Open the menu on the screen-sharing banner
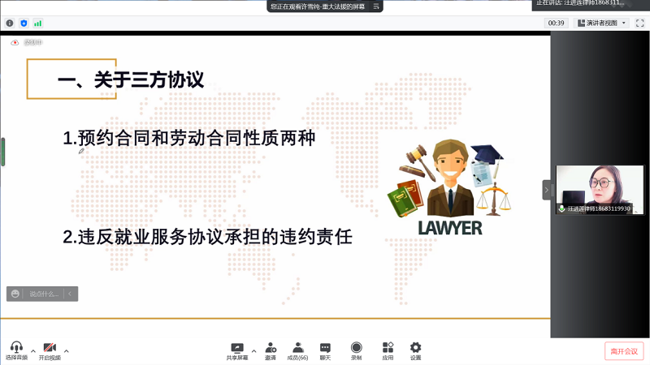The height and width of the screenshot is (365, 650). pos(376,6)
